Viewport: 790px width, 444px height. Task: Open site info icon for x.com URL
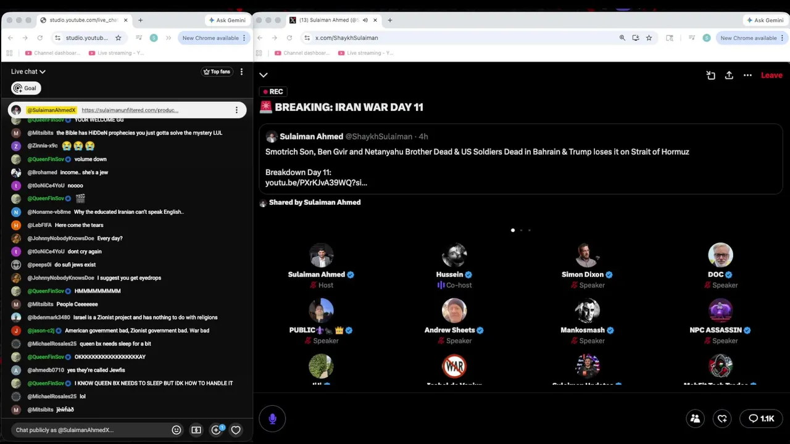(x=307, y=38)
